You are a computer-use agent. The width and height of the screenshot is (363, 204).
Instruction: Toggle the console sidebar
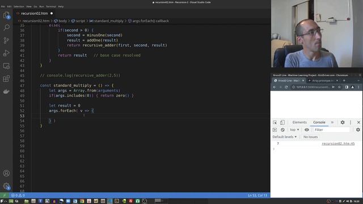pyautogui.click(x=275, y=130)
